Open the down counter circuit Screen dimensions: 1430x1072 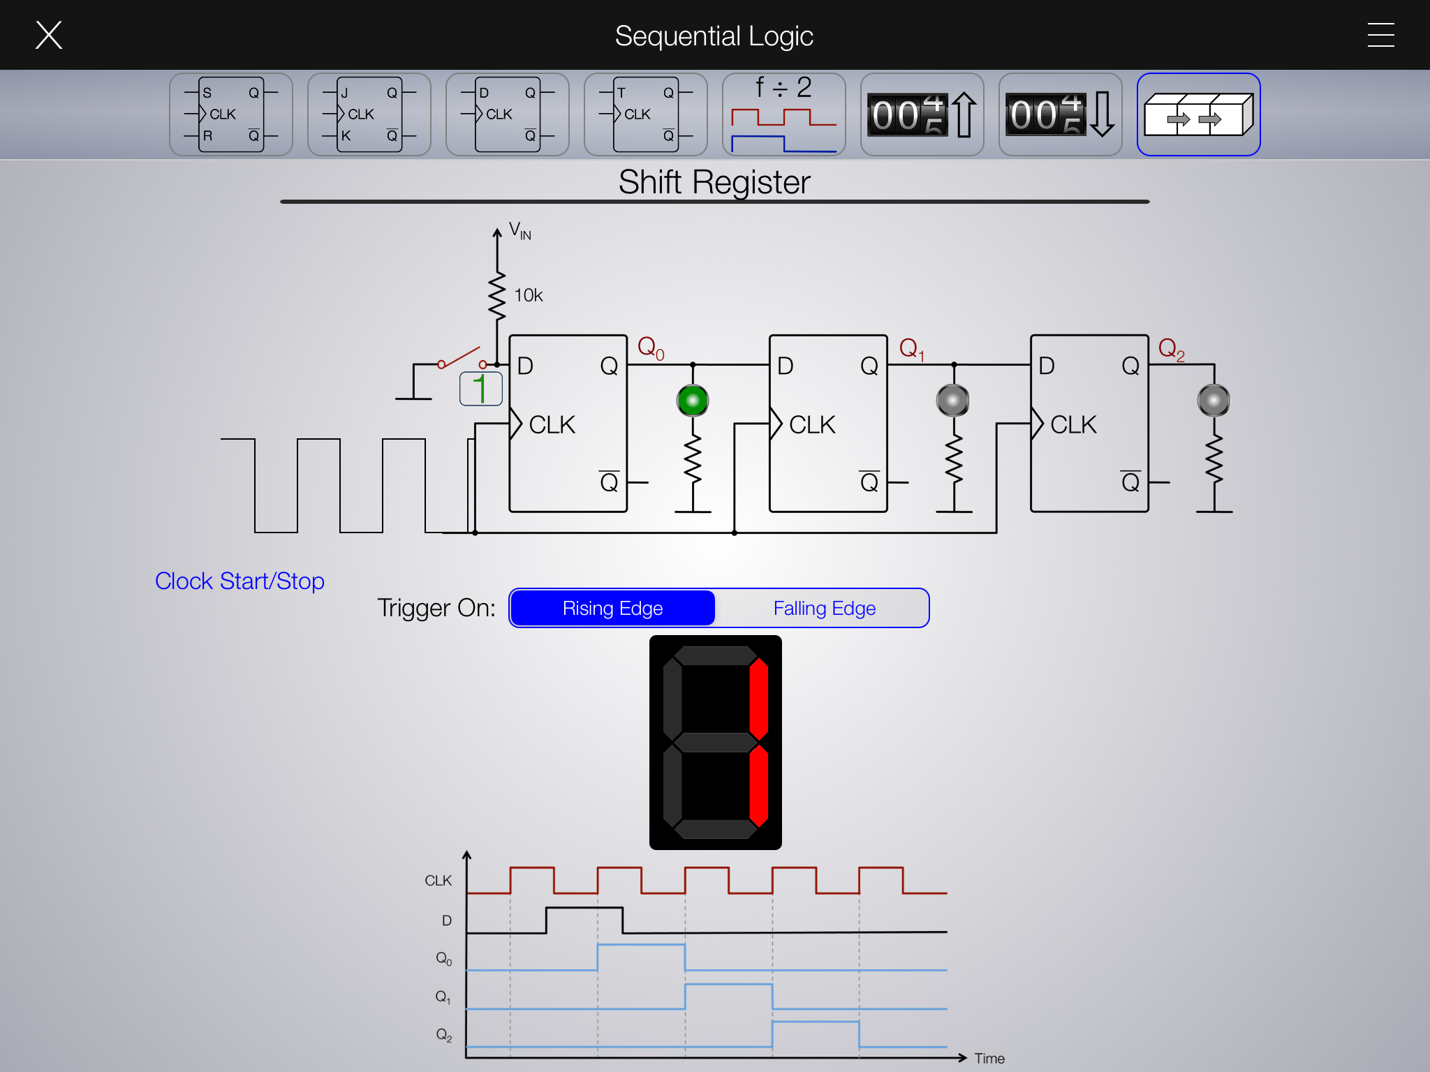click(x=1060, y=114)
